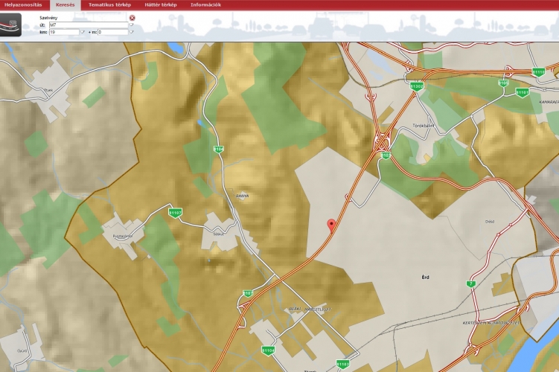Screen dimensions: 559x372
Task: Expand the meter offset dropdown
Action: click(x=132, y=32)
